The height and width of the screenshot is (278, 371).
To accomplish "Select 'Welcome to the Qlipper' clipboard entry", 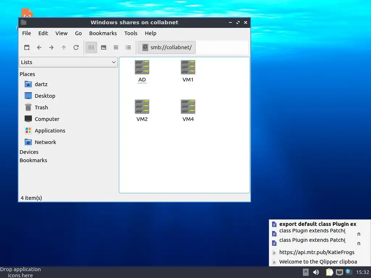I will point(320,262).
